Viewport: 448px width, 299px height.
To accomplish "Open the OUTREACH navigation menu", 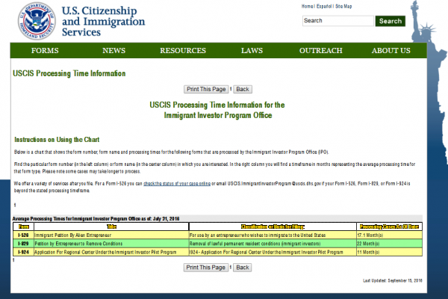I will click(x=320, y=51).
